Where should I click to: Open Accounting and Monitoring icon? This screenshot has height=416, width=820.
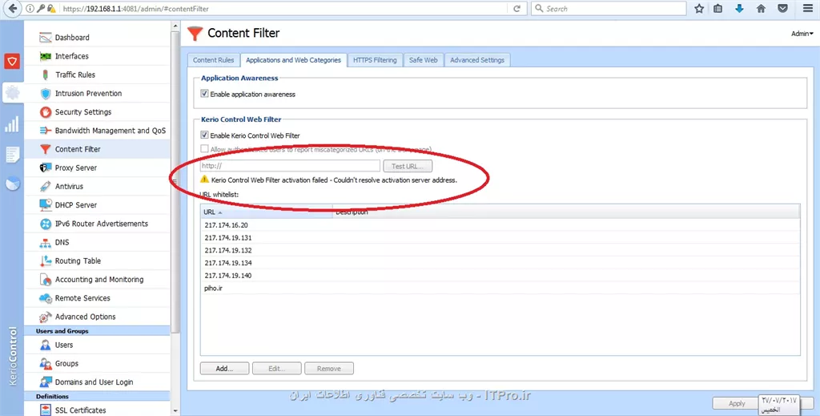pyautogui.click(x=46, y=280)
